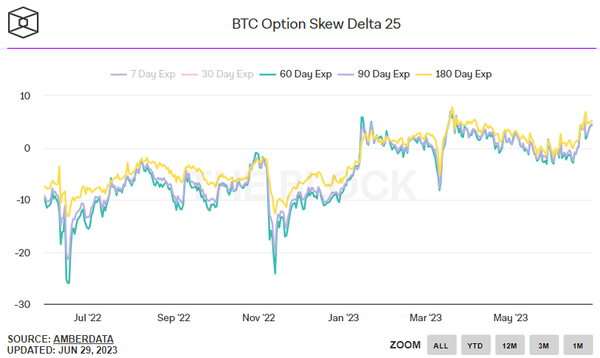Click The Block cube logo

(24, 23)
